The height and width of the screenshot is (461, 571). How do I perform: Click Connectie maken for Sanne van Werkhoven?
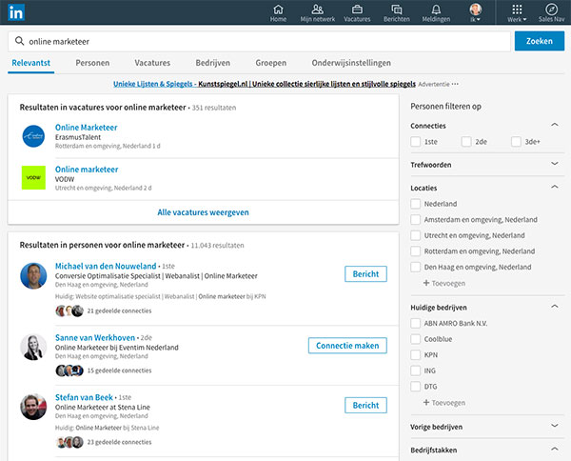[x=347, y=346]
